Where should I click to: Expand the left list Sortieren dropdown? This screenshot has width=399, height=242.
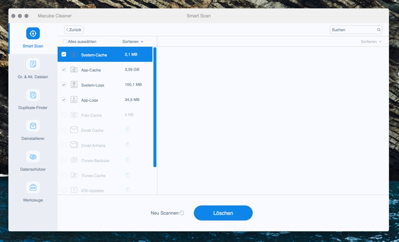pos(133,42)
